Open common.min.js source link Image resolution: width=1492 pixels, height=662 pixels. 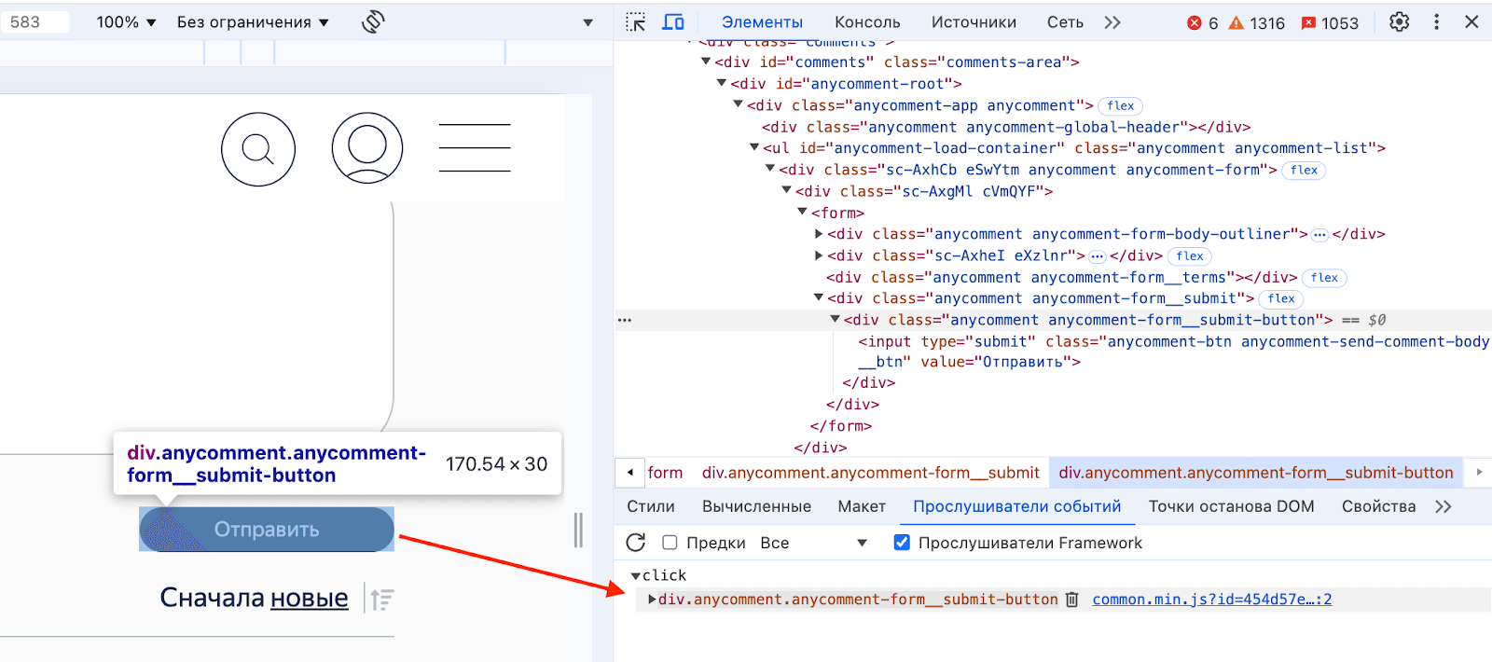click(1212, 600)
